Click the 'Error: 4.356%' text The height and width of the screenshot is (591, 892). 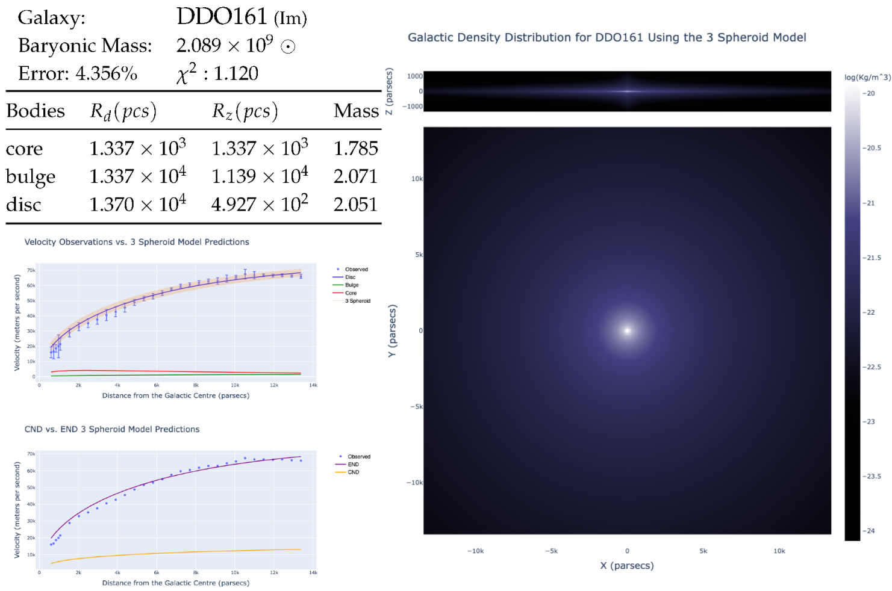pos(78,73)
